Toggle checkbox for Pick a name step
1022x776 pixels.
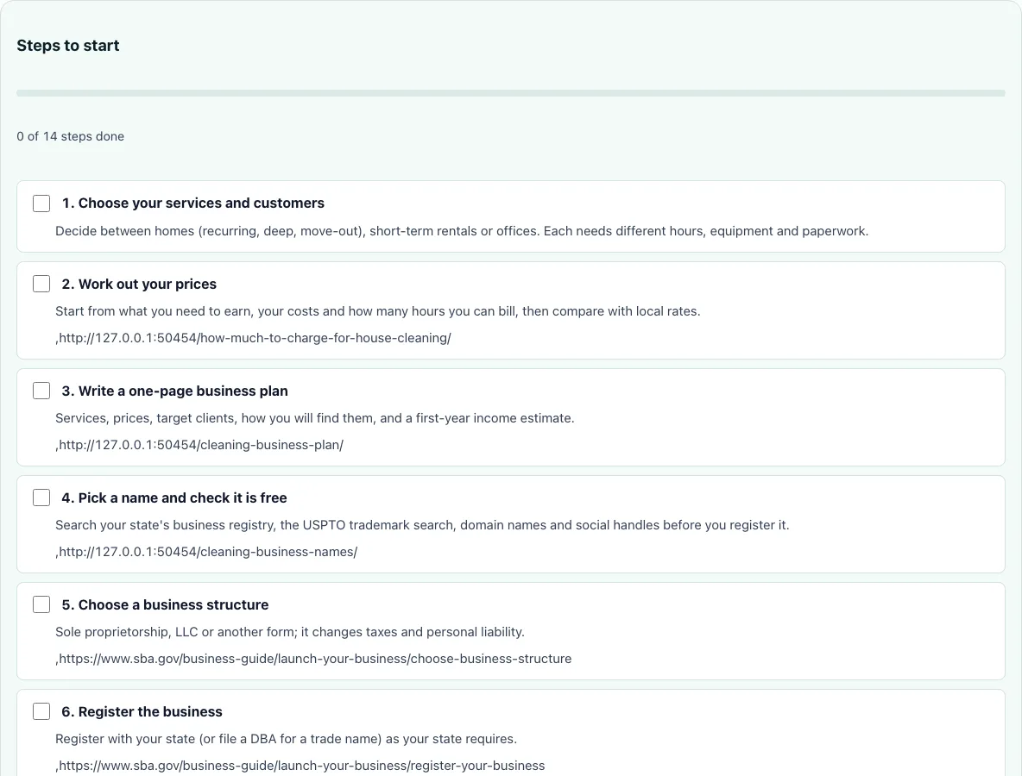[x=41, y=498]
